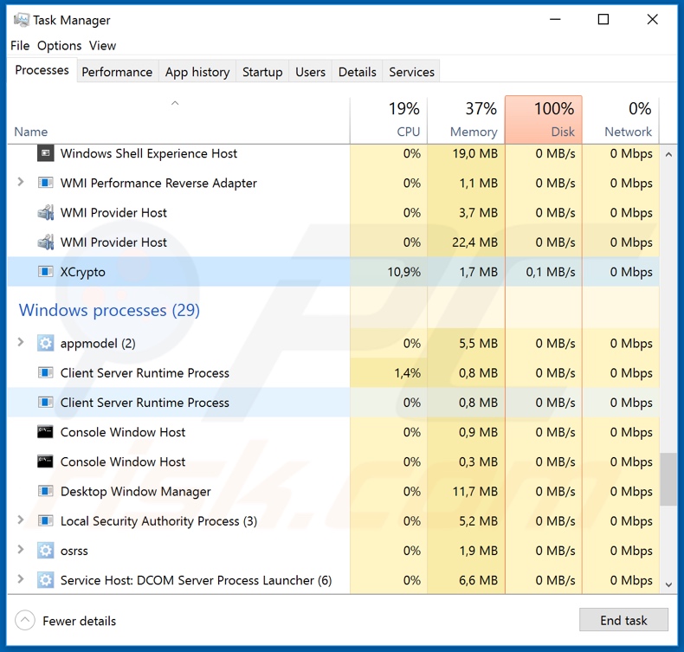
Task: Click the osrss gear icon
Action: tap(46, 551)
